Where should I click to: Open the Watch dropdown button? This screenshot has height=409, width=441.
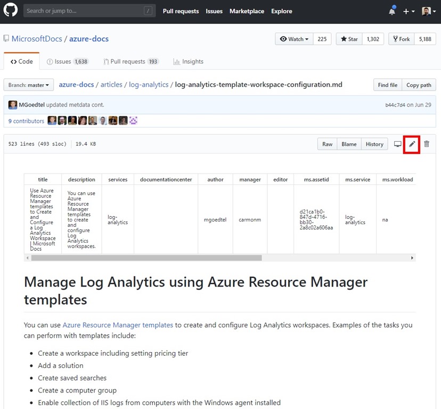[294, 39]
